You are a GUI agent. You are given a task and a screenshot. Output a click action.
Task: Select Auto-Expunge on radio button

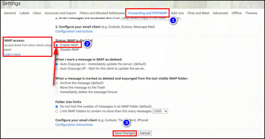[57, 64]
